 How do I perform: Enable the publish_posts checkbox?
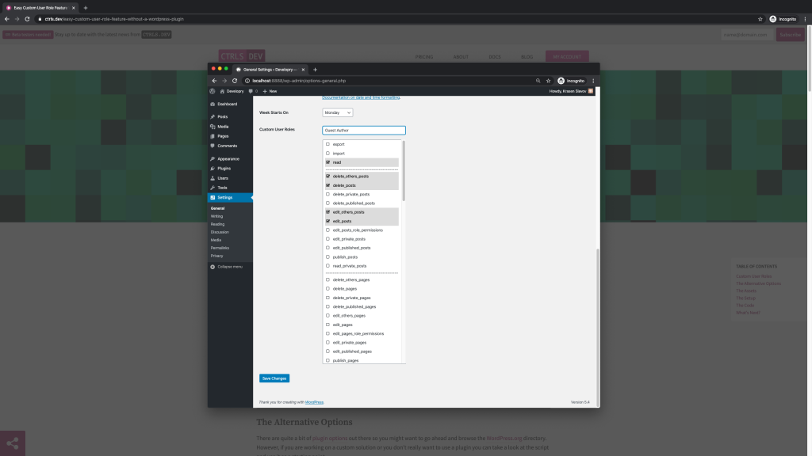[327, 256]
